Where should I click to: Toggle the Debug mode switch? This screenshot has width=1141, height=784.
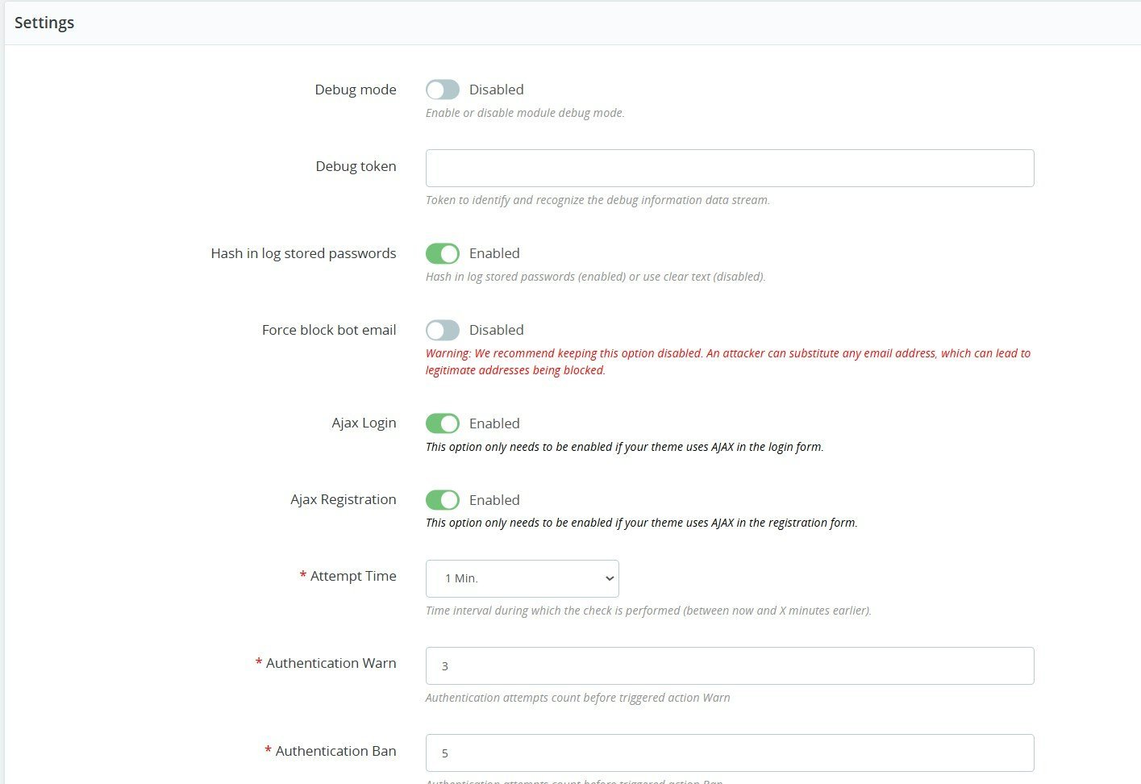[443, 90]
